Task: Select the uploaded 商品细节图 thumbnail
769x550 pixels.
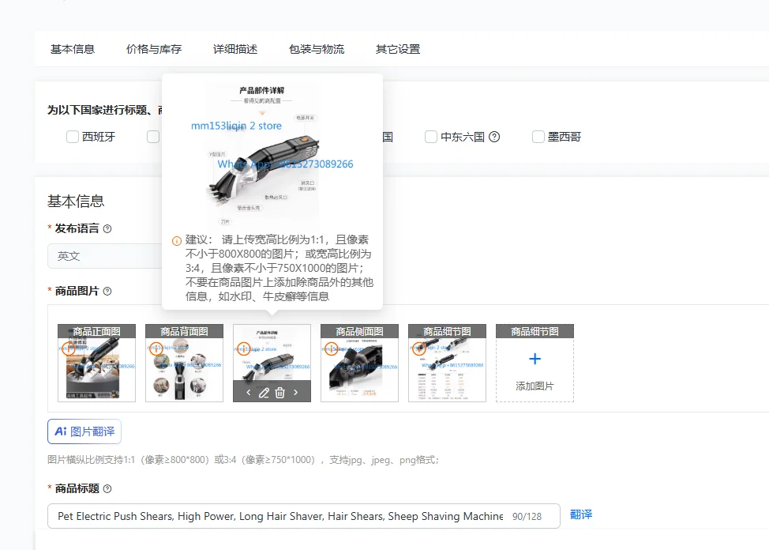Action: (x=448, y=363)
